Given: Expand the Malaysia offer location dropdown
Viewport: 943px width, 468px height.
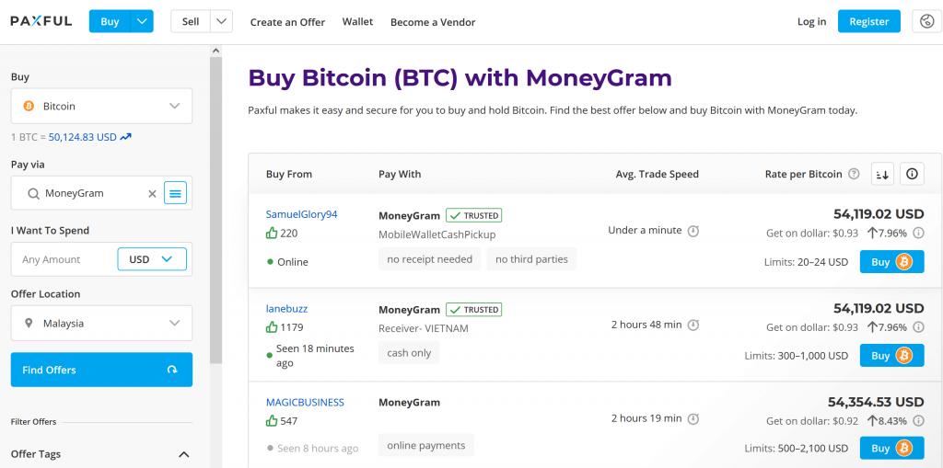Looking at the screenshot, I should (x=174, y=324).
